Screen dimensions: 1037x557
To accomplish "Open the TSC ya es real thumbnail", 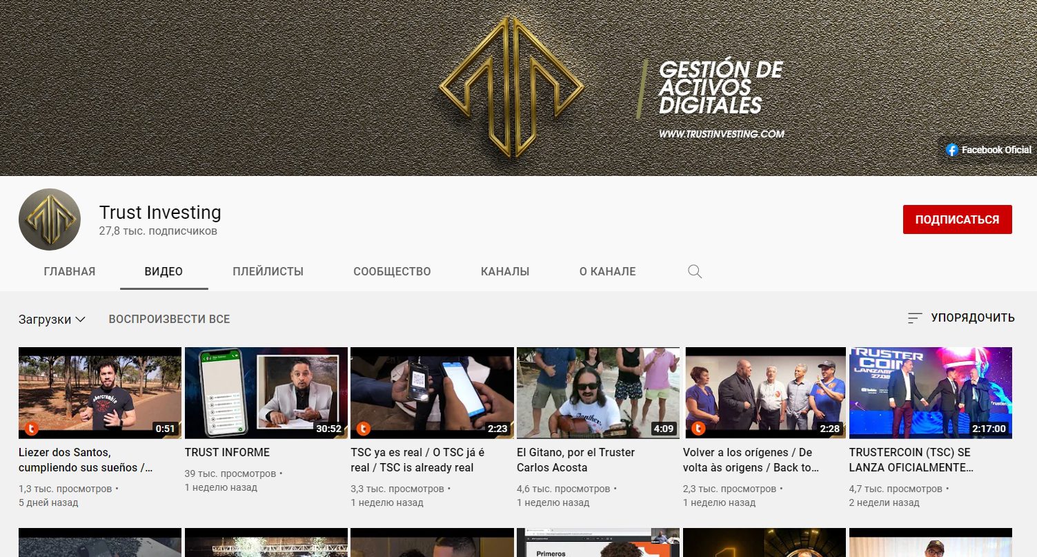I will 432,393.
